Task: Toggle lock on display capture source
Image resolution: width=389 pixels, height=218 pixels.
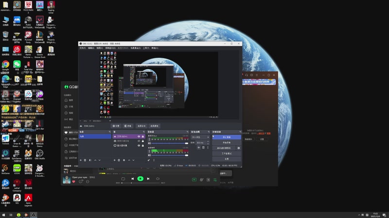Action: tap(143, 146)
